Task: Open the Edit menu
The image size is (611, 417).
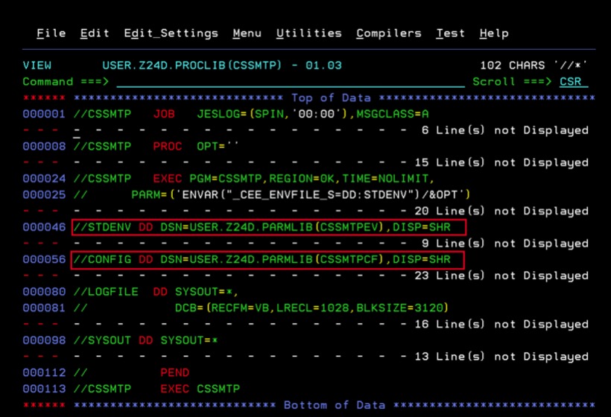Action: [x=95, y=34]
